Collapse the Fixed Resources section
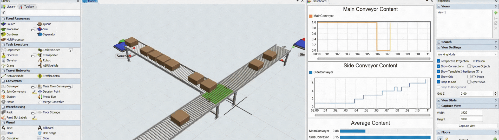 (3, 19)
